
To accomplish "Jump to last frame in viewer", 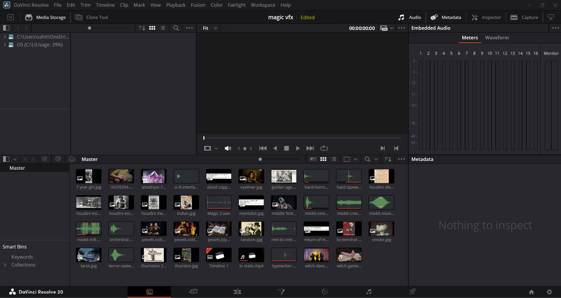I will coord(310,148).
